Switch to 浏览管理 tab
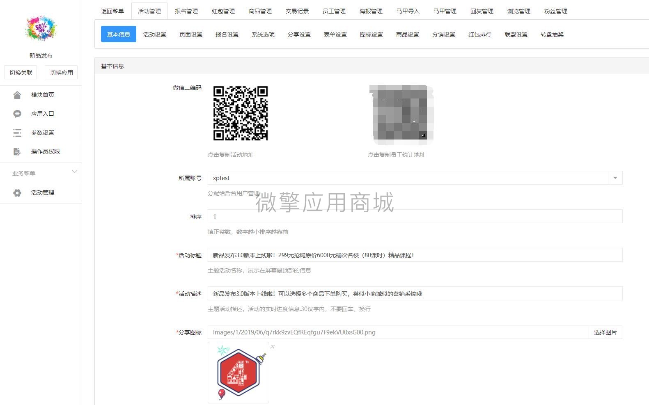Image resolution: width=649 pixels, height=405 pixels. [519, 11]
